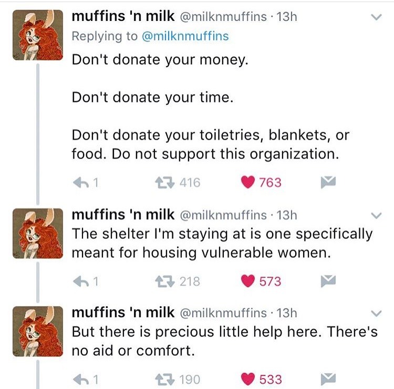Screen dimensions: 394x389
Task: Like the tweet with 763 likes
Action: point(247,183)
